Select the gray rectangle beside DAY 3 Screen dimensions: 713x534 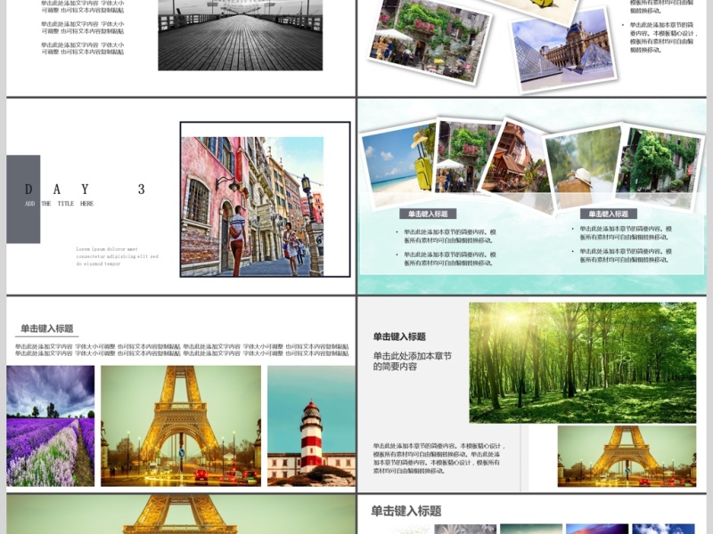coord(23,198)
